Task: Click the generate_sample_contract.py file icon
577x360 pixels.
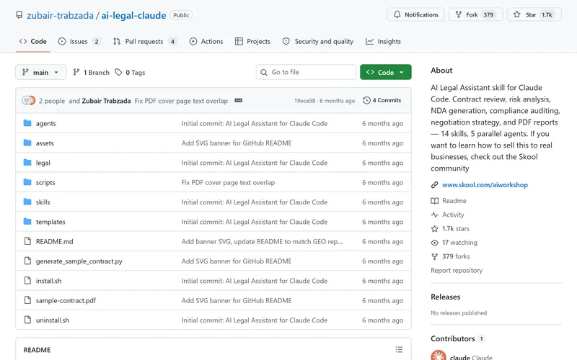Action: click(x=27, y=261)
